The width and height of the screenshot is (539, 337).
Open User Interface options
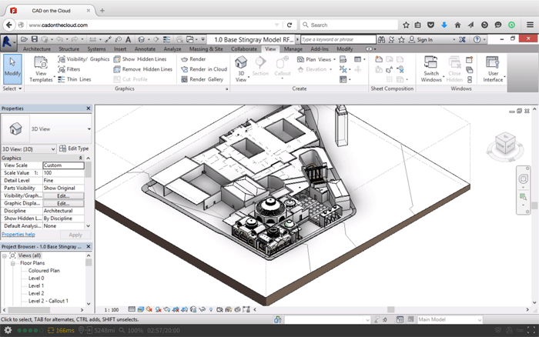(493, 69)
